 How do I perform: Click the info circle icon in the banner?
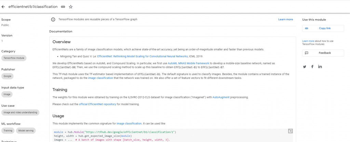53,19
